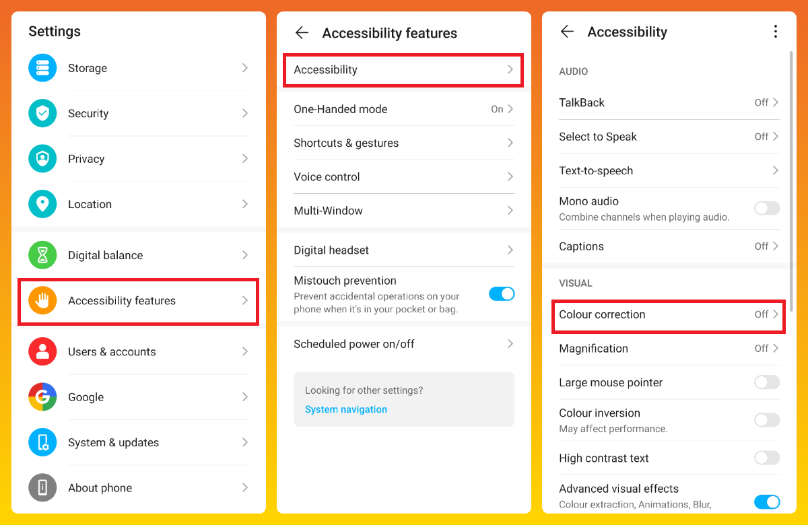Tap the green Digital balance hourglass icon
The height and width of the screenshot is (525, 808).
42,255
